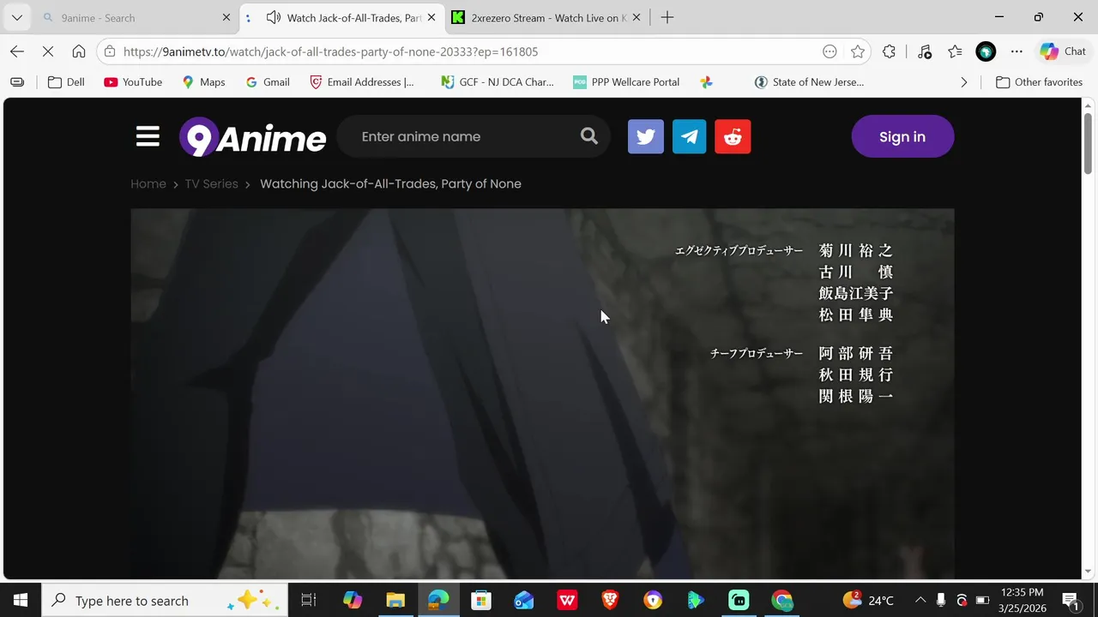Close the 9anime - Search tab
Image resolution: width=1098 pixels, height=617 pixels.
[x=226, y=17]
